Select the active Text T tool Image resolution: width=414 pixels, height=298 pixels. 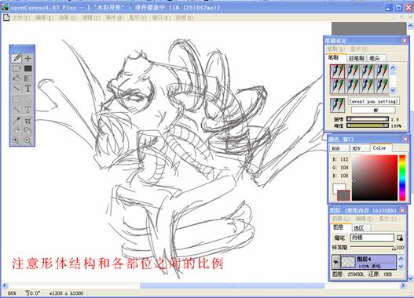(x=27, y=89)
